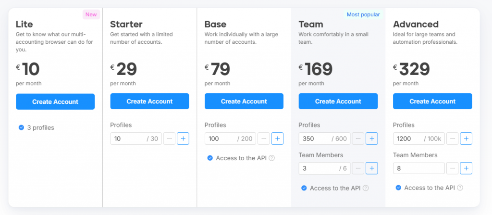Decrease Advanced team members with minus button

point(452,168)
